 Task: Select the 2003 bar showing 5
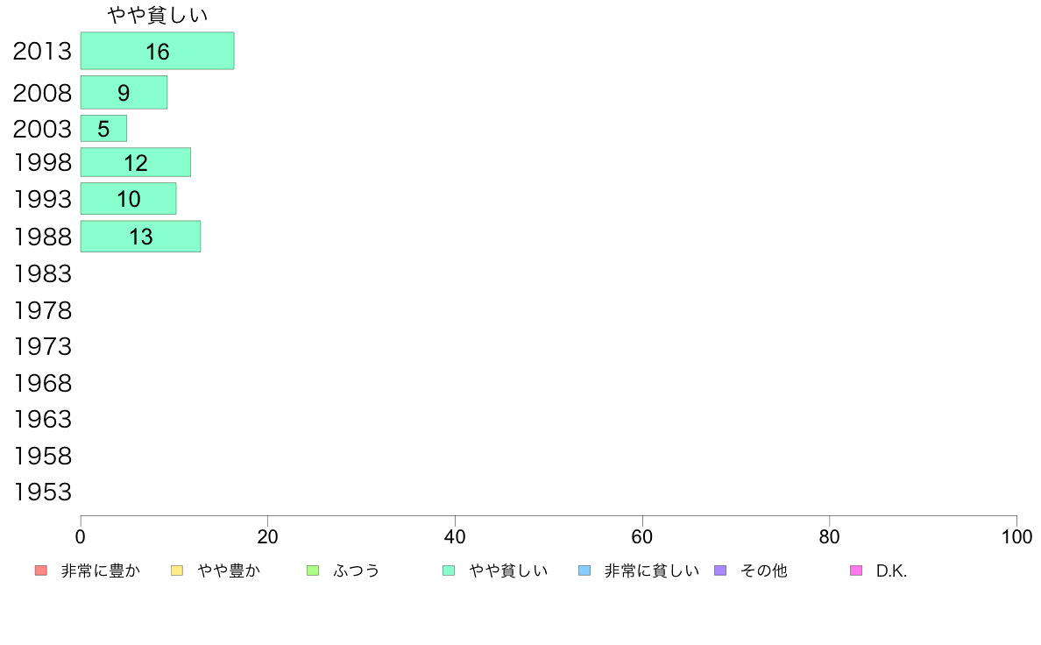pos(103,128)
